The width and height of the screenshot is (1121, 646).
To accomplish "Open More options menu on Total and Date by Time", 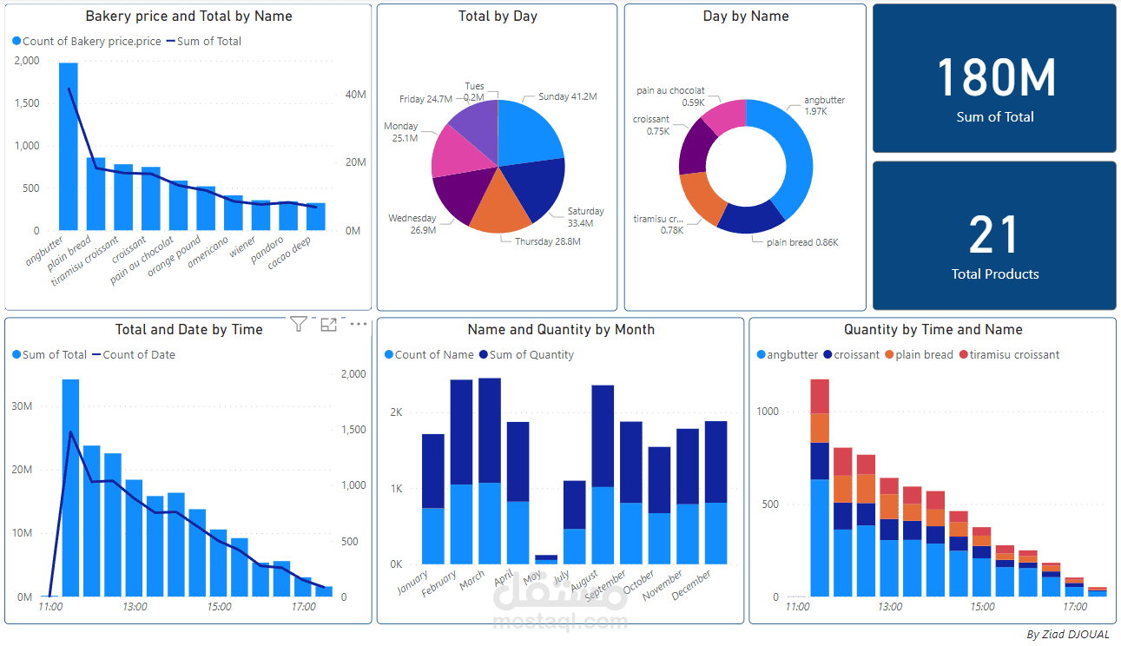I will [x=359, y=324].
